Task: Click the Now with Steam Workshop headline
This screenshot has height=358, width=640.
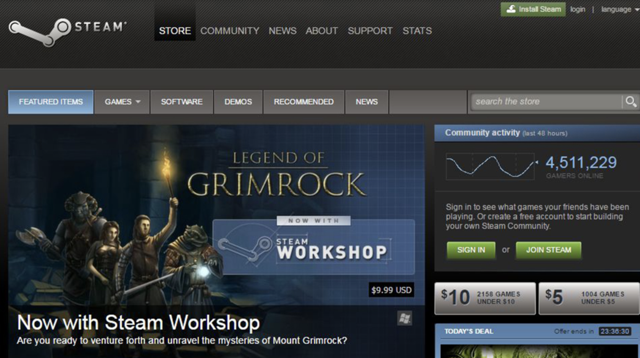Action: tap(138, 323)
